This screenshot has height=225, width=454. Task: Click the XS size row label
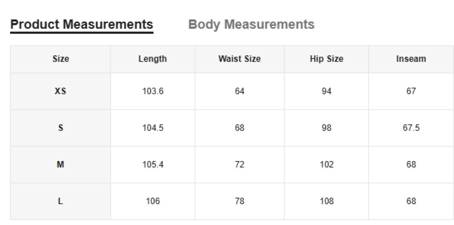60,91
